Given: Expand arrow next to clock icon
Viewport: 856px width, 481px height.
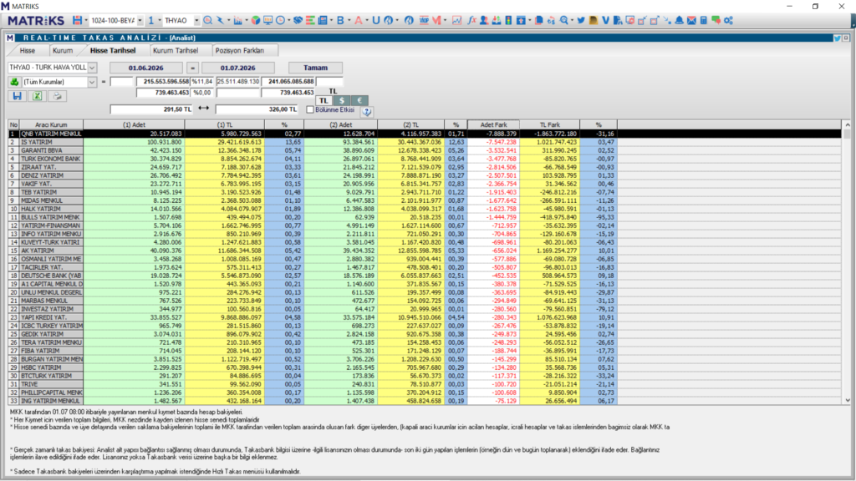Looking at the screenshot, I should tap(288, 20).
